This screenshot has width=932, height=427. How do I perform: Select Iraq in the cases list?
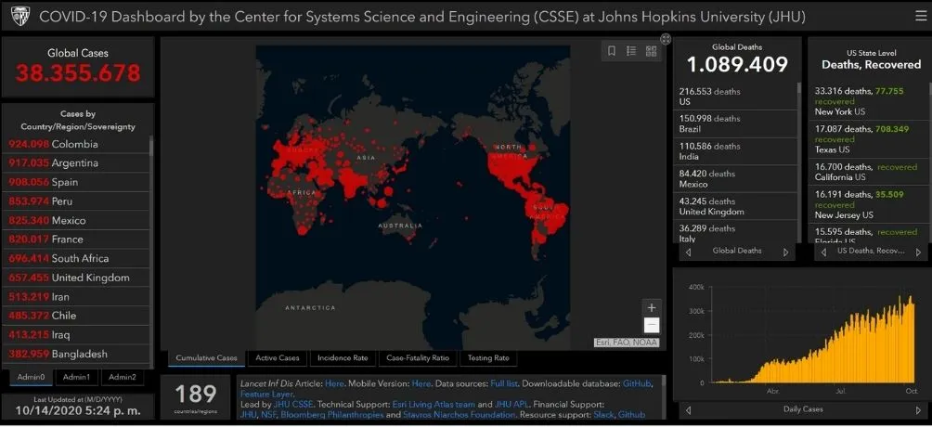77,335
